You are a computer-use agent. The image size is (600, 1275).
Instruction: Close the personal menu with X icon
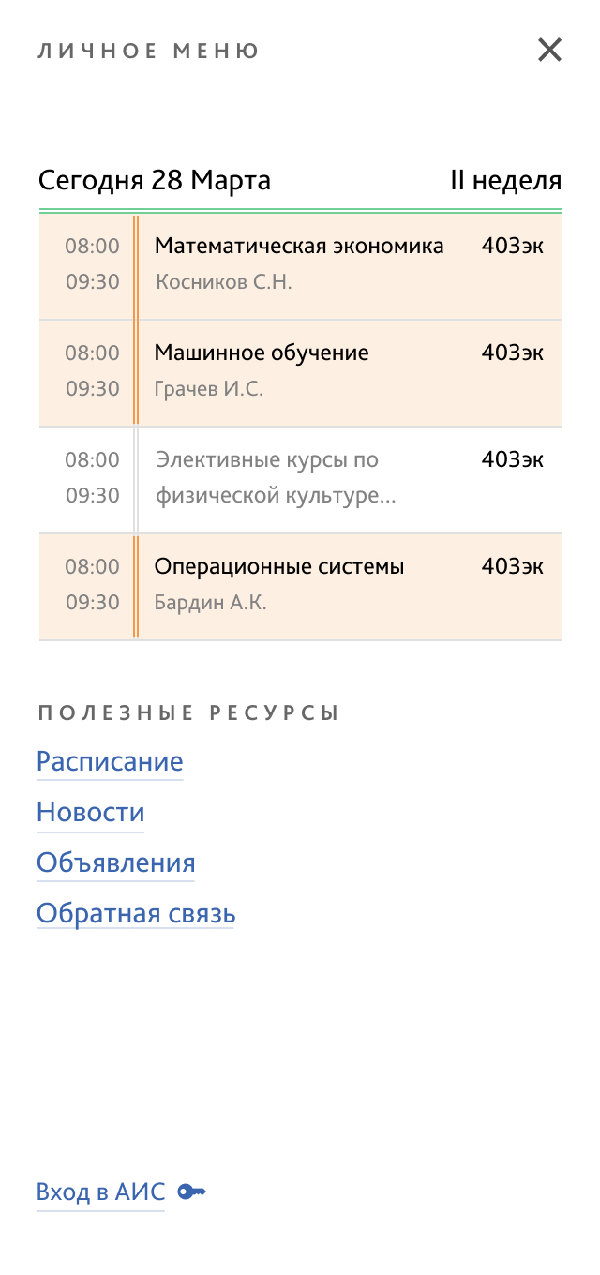pyautogui.click(x=549, y=50)
